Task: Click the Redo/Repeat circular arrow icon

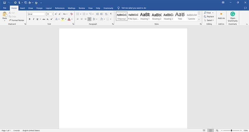Action: click(15, 2)
